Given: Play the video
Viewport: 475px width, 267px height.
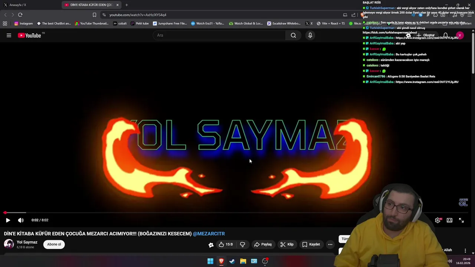Looking at the screenshot, I should 8,220.
